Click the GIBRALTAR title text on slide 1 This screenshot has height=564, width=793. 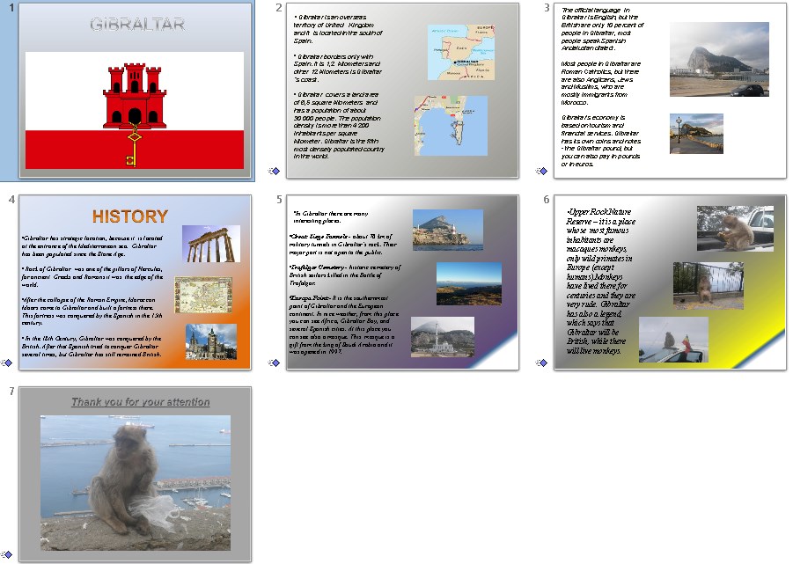[x=137, y=24]
